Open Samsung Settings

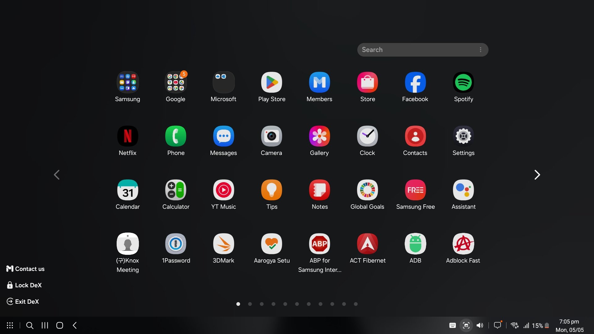tap(463, 136)
